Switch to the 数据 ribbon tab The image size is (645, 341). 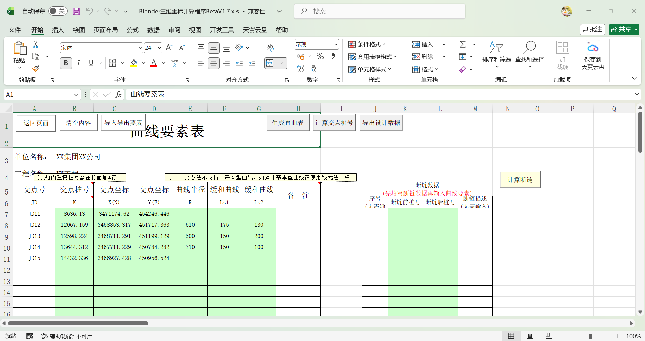click(x=153, y=30)
